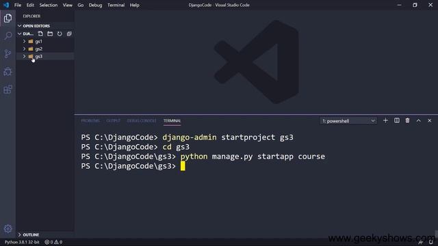Click the 'cd gs3' terminal line
This screenshot has width=438, height=246.
pos(136,147)
